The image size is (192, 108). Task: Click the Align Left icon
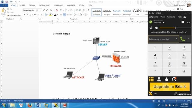point(61,15)
